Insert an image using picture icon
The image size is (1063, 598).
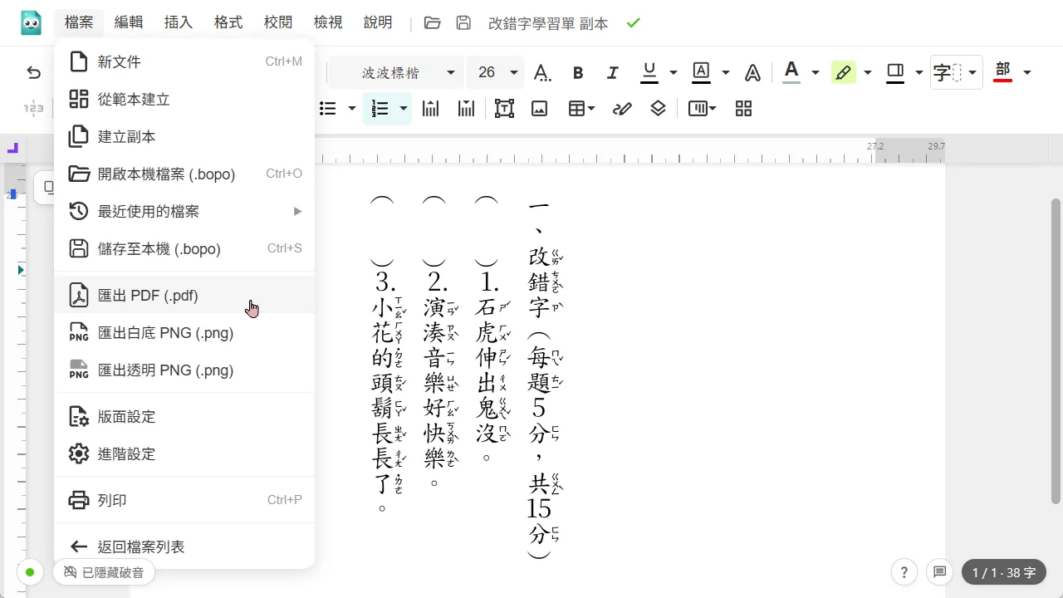[x=540, y=108]
